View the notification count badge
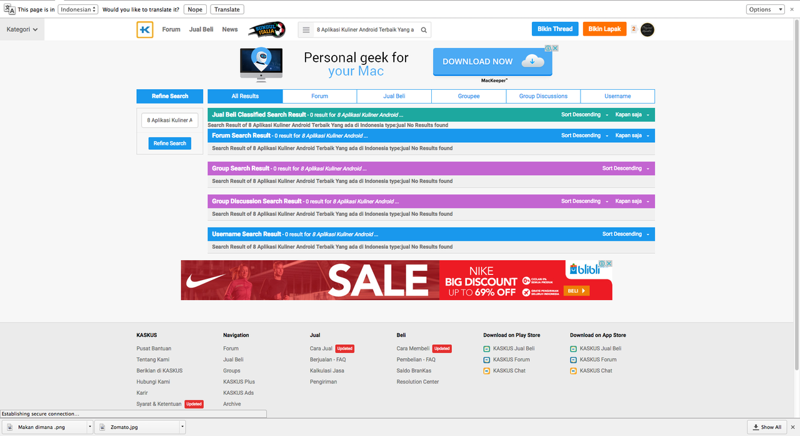 pos(634,29)
